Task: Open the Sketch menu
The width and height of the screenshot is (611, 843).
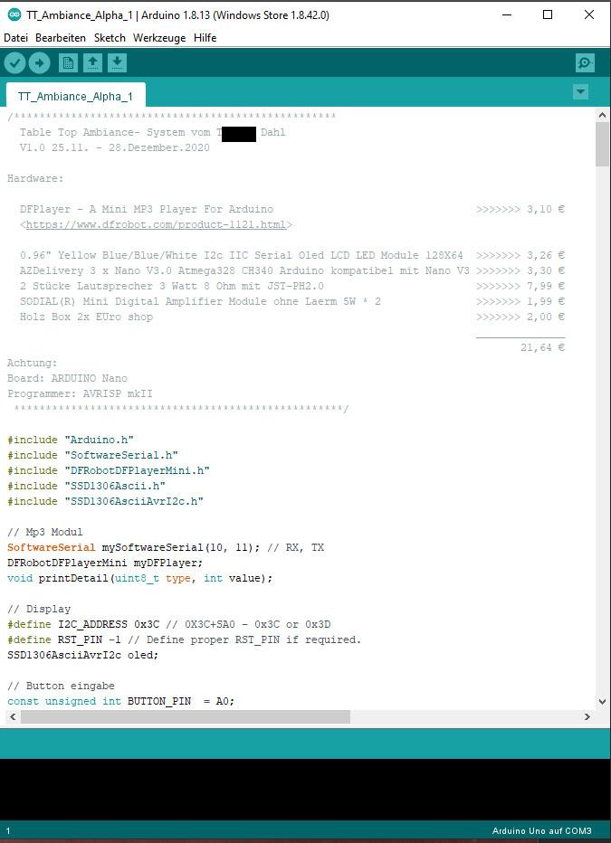Action: (x=110, y=38)
